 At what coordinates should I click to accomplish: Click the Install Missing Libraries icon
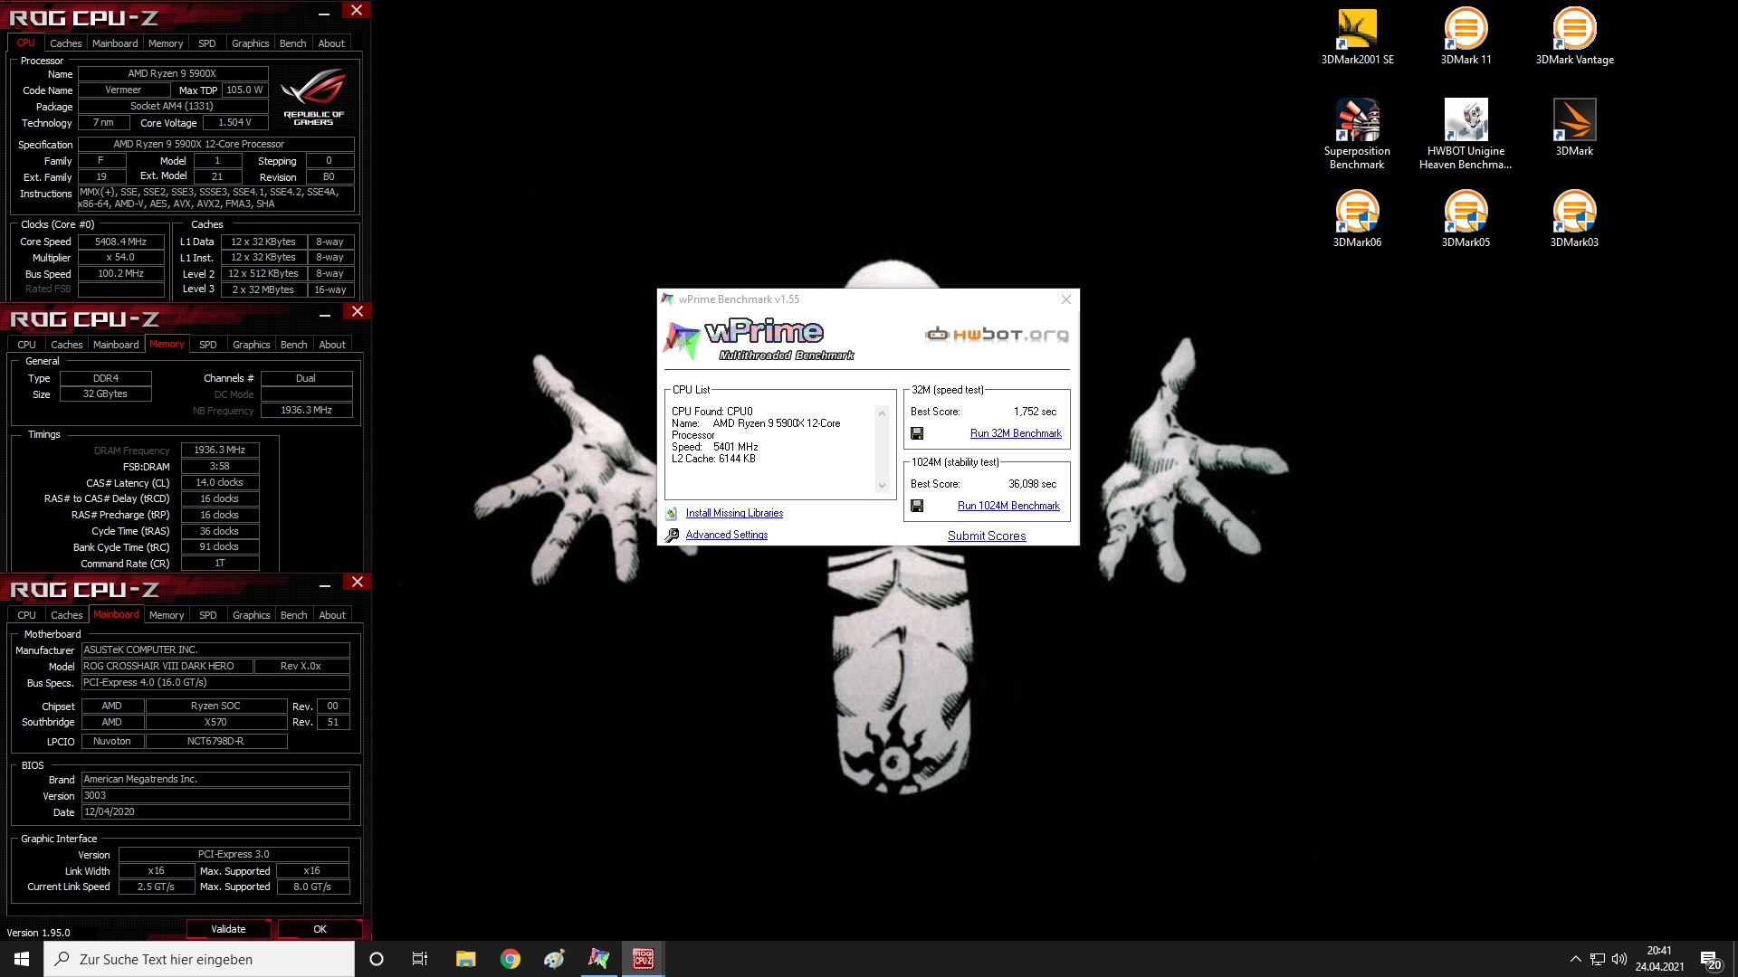[672, 514]
